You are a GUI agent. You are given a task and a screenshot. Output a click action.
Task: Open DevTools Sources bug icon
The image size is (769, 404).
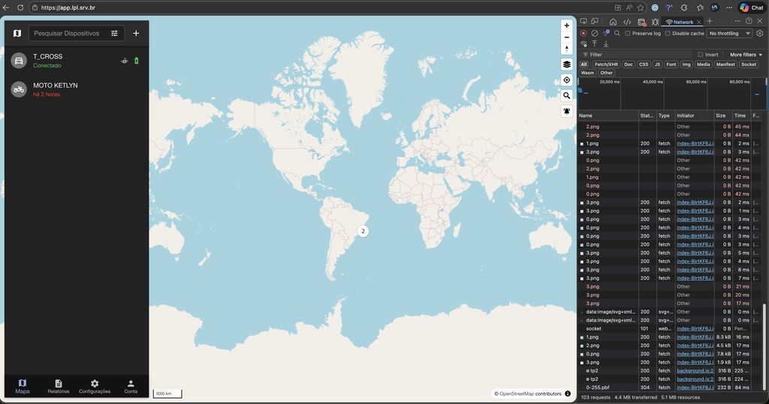(x=655, y=22)
